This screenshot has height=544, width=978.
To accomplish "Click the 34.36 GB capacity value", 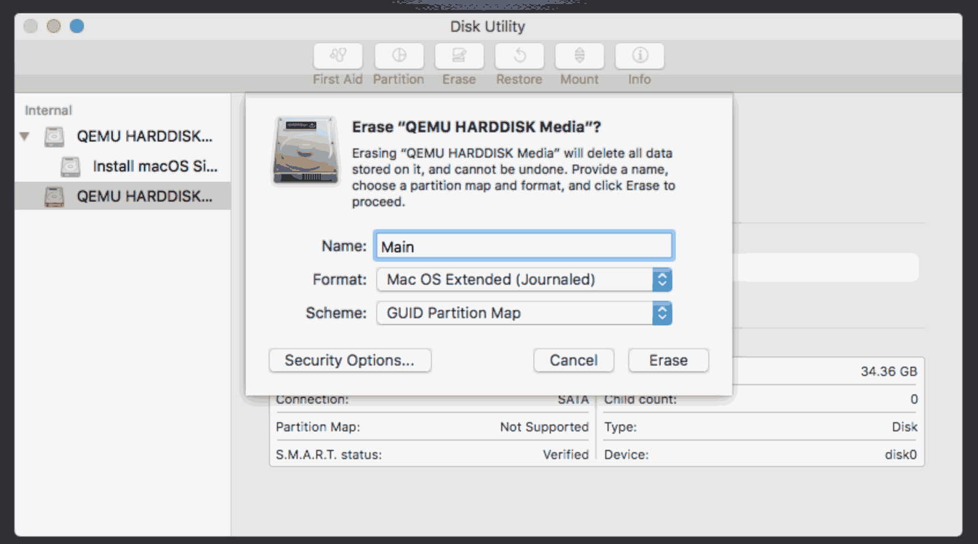I will click(x=888, y=371).
